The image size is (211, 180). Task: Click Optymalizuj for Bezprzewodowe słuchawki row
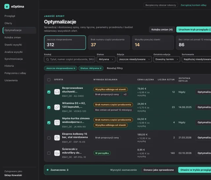click(203, 92)
